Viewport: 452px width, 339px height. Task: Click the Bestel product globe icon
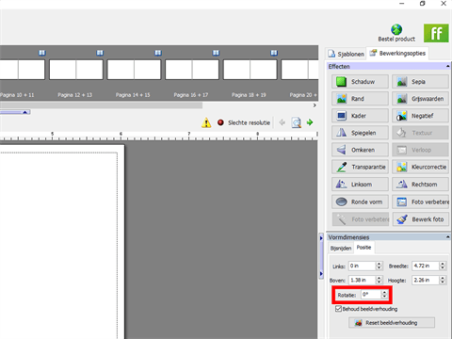click(396, 30)
